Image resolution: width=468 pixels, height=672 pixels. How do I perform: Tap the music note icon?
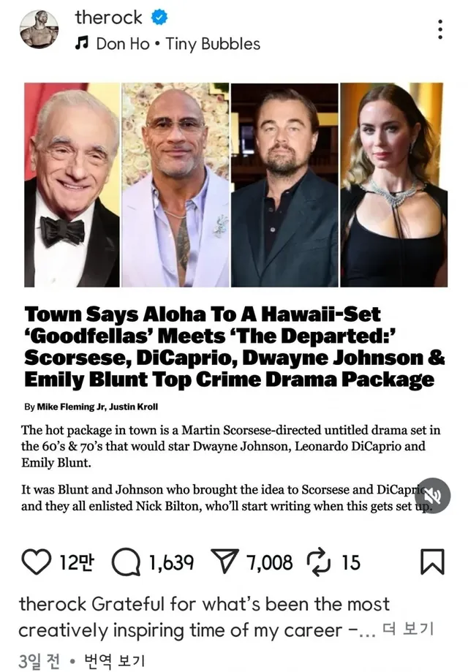81,43
